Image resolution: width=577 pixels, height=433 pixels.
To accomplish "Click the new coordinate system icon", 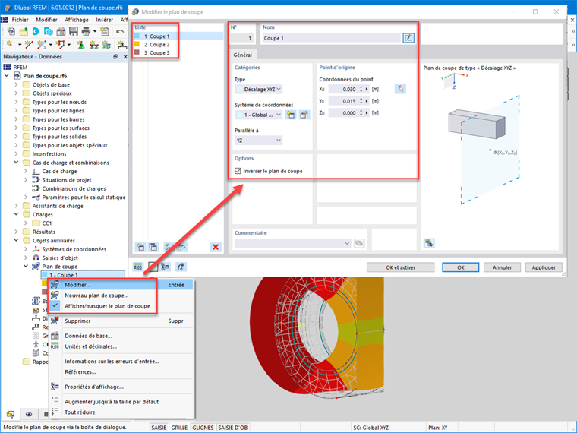I will [291, 115].
